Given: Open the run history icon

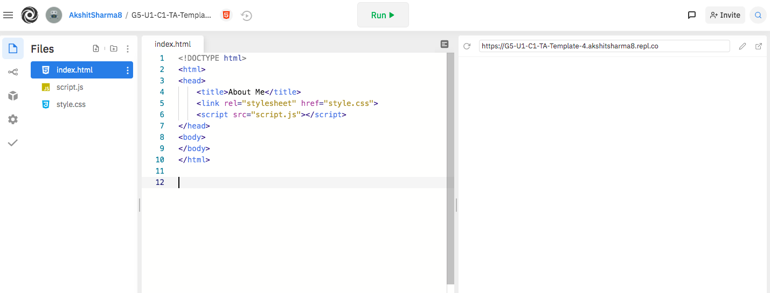Looking at the screenshot, I should (246, 16).
